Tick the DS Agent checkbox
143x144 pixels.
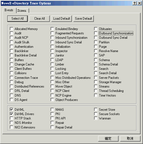[11, 100]
